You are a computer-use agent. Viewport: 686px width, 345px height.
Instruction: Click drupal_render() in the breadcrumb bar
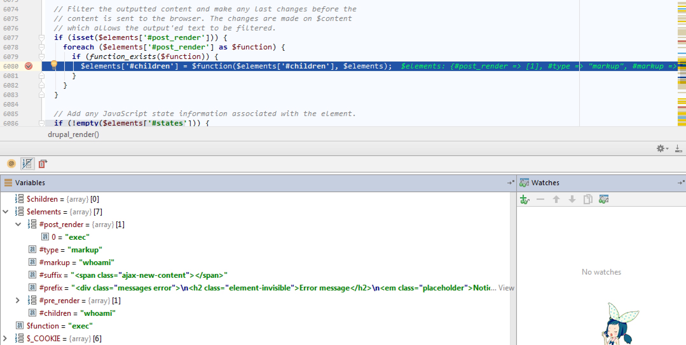tap(73, 134)
